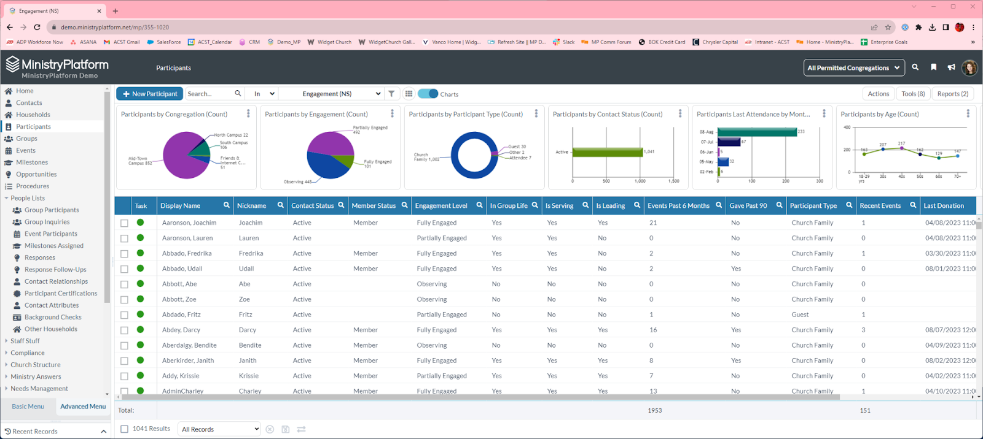983x439 pixels.
Task: Check the row for Aaronson, Joachim
Action: pyautogui.click(x=125, y=223)
